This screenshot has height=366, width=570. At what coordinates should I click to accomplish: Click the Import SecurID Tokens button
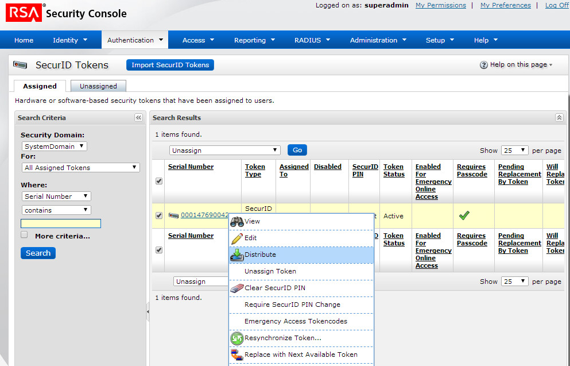[x=170, y=65]
